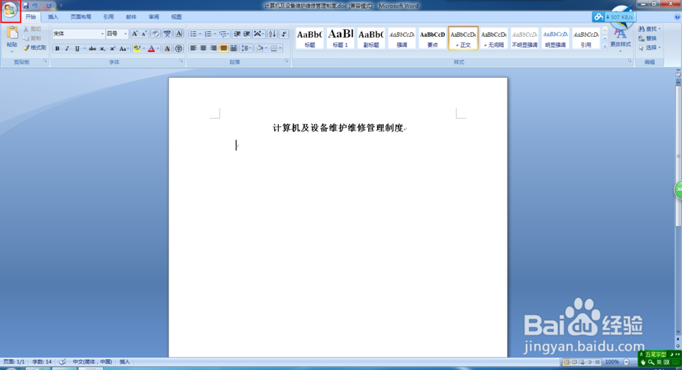Expand the Font dialog launcher

(181, 62)
